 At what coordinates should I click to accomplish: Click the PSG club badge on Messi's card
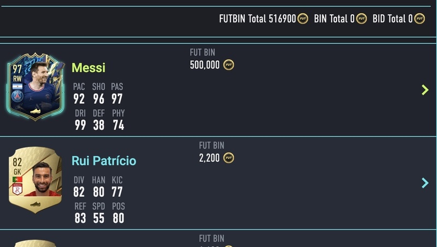pyautogui.click(x=17, y=97)
